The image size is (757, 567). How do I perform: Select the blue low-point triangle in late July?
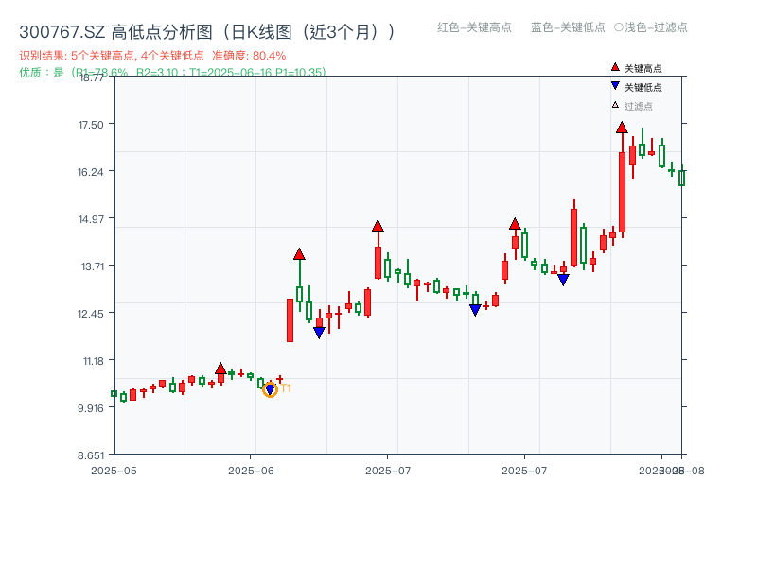click(563, 281)
